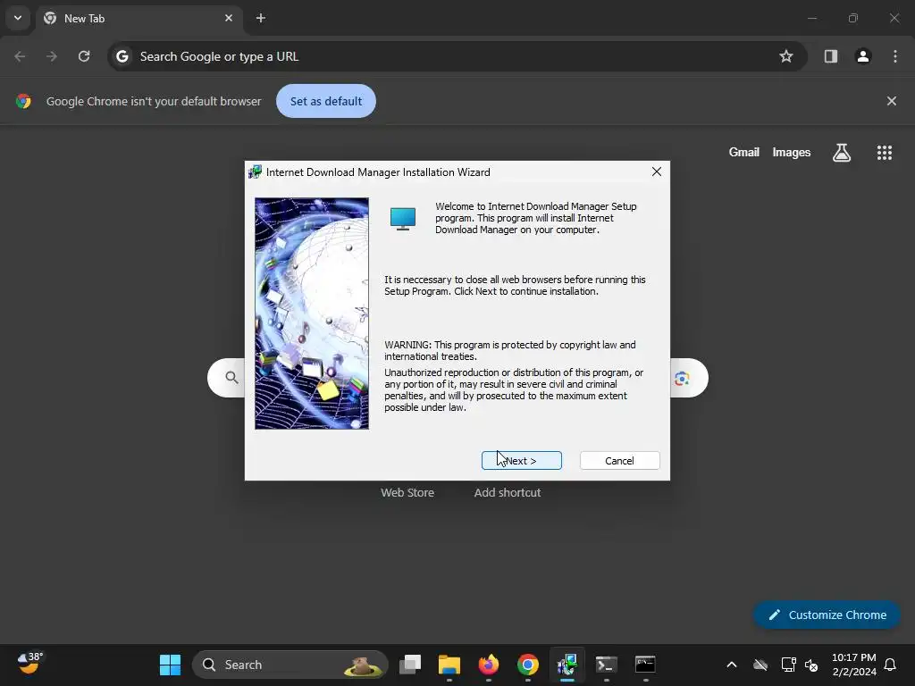Open the Windows Start menu
The height and width of the screenshot is (686, 915).
[x=170, y=665]
